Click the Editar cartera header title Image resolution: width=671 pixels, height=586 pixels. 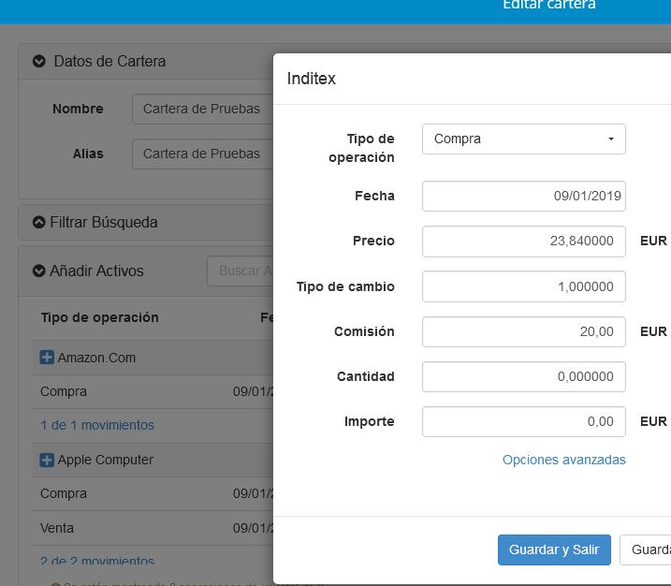coord(549,5)
